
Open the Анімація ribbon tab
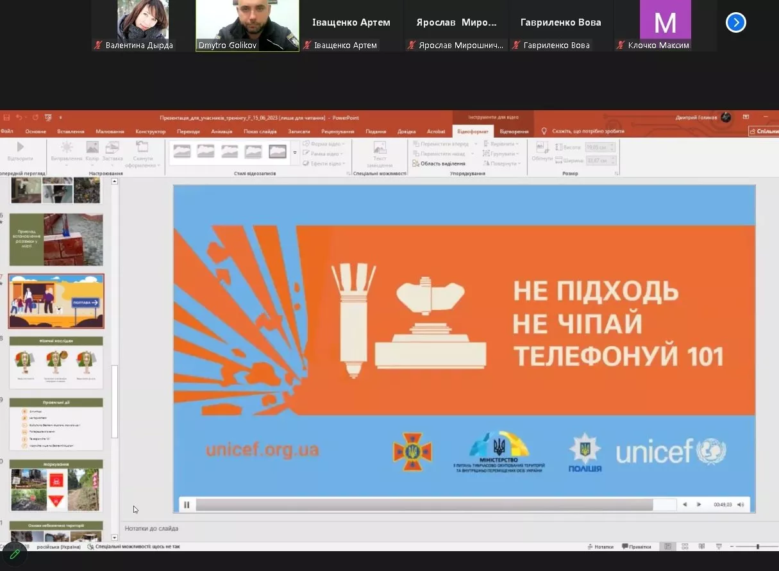coord(221,131)
